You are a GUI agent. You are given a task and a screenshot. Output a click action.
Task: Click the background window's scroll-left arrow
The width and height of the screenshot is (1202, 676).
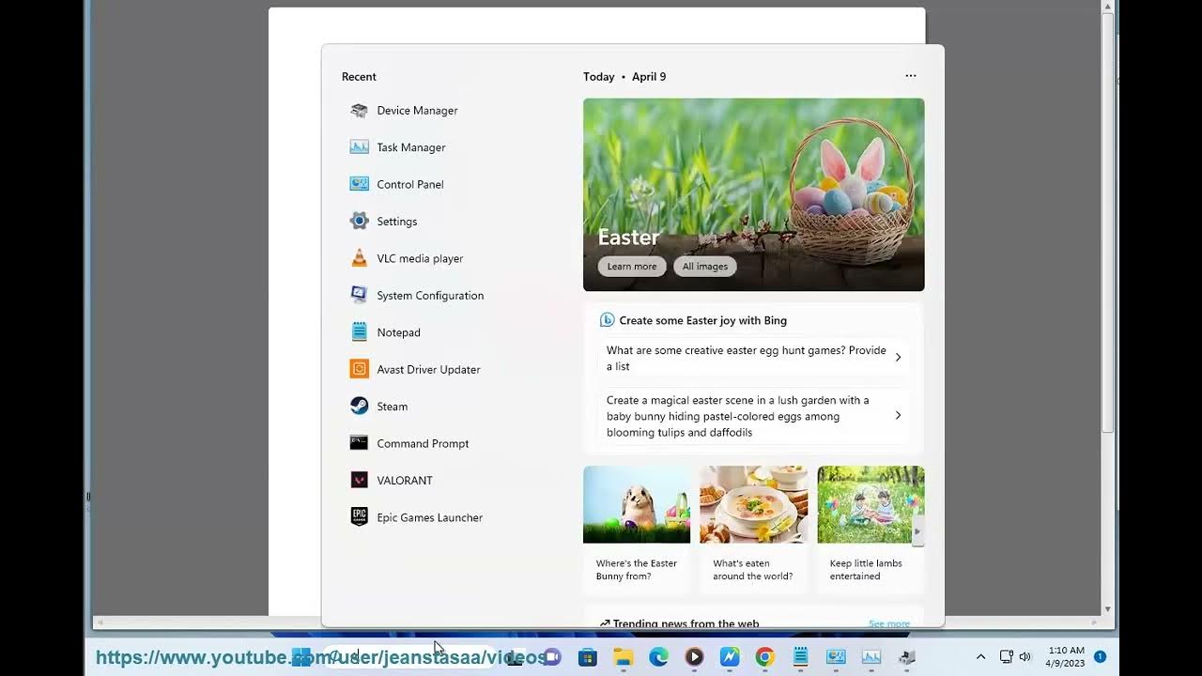[x=100, y=622]
